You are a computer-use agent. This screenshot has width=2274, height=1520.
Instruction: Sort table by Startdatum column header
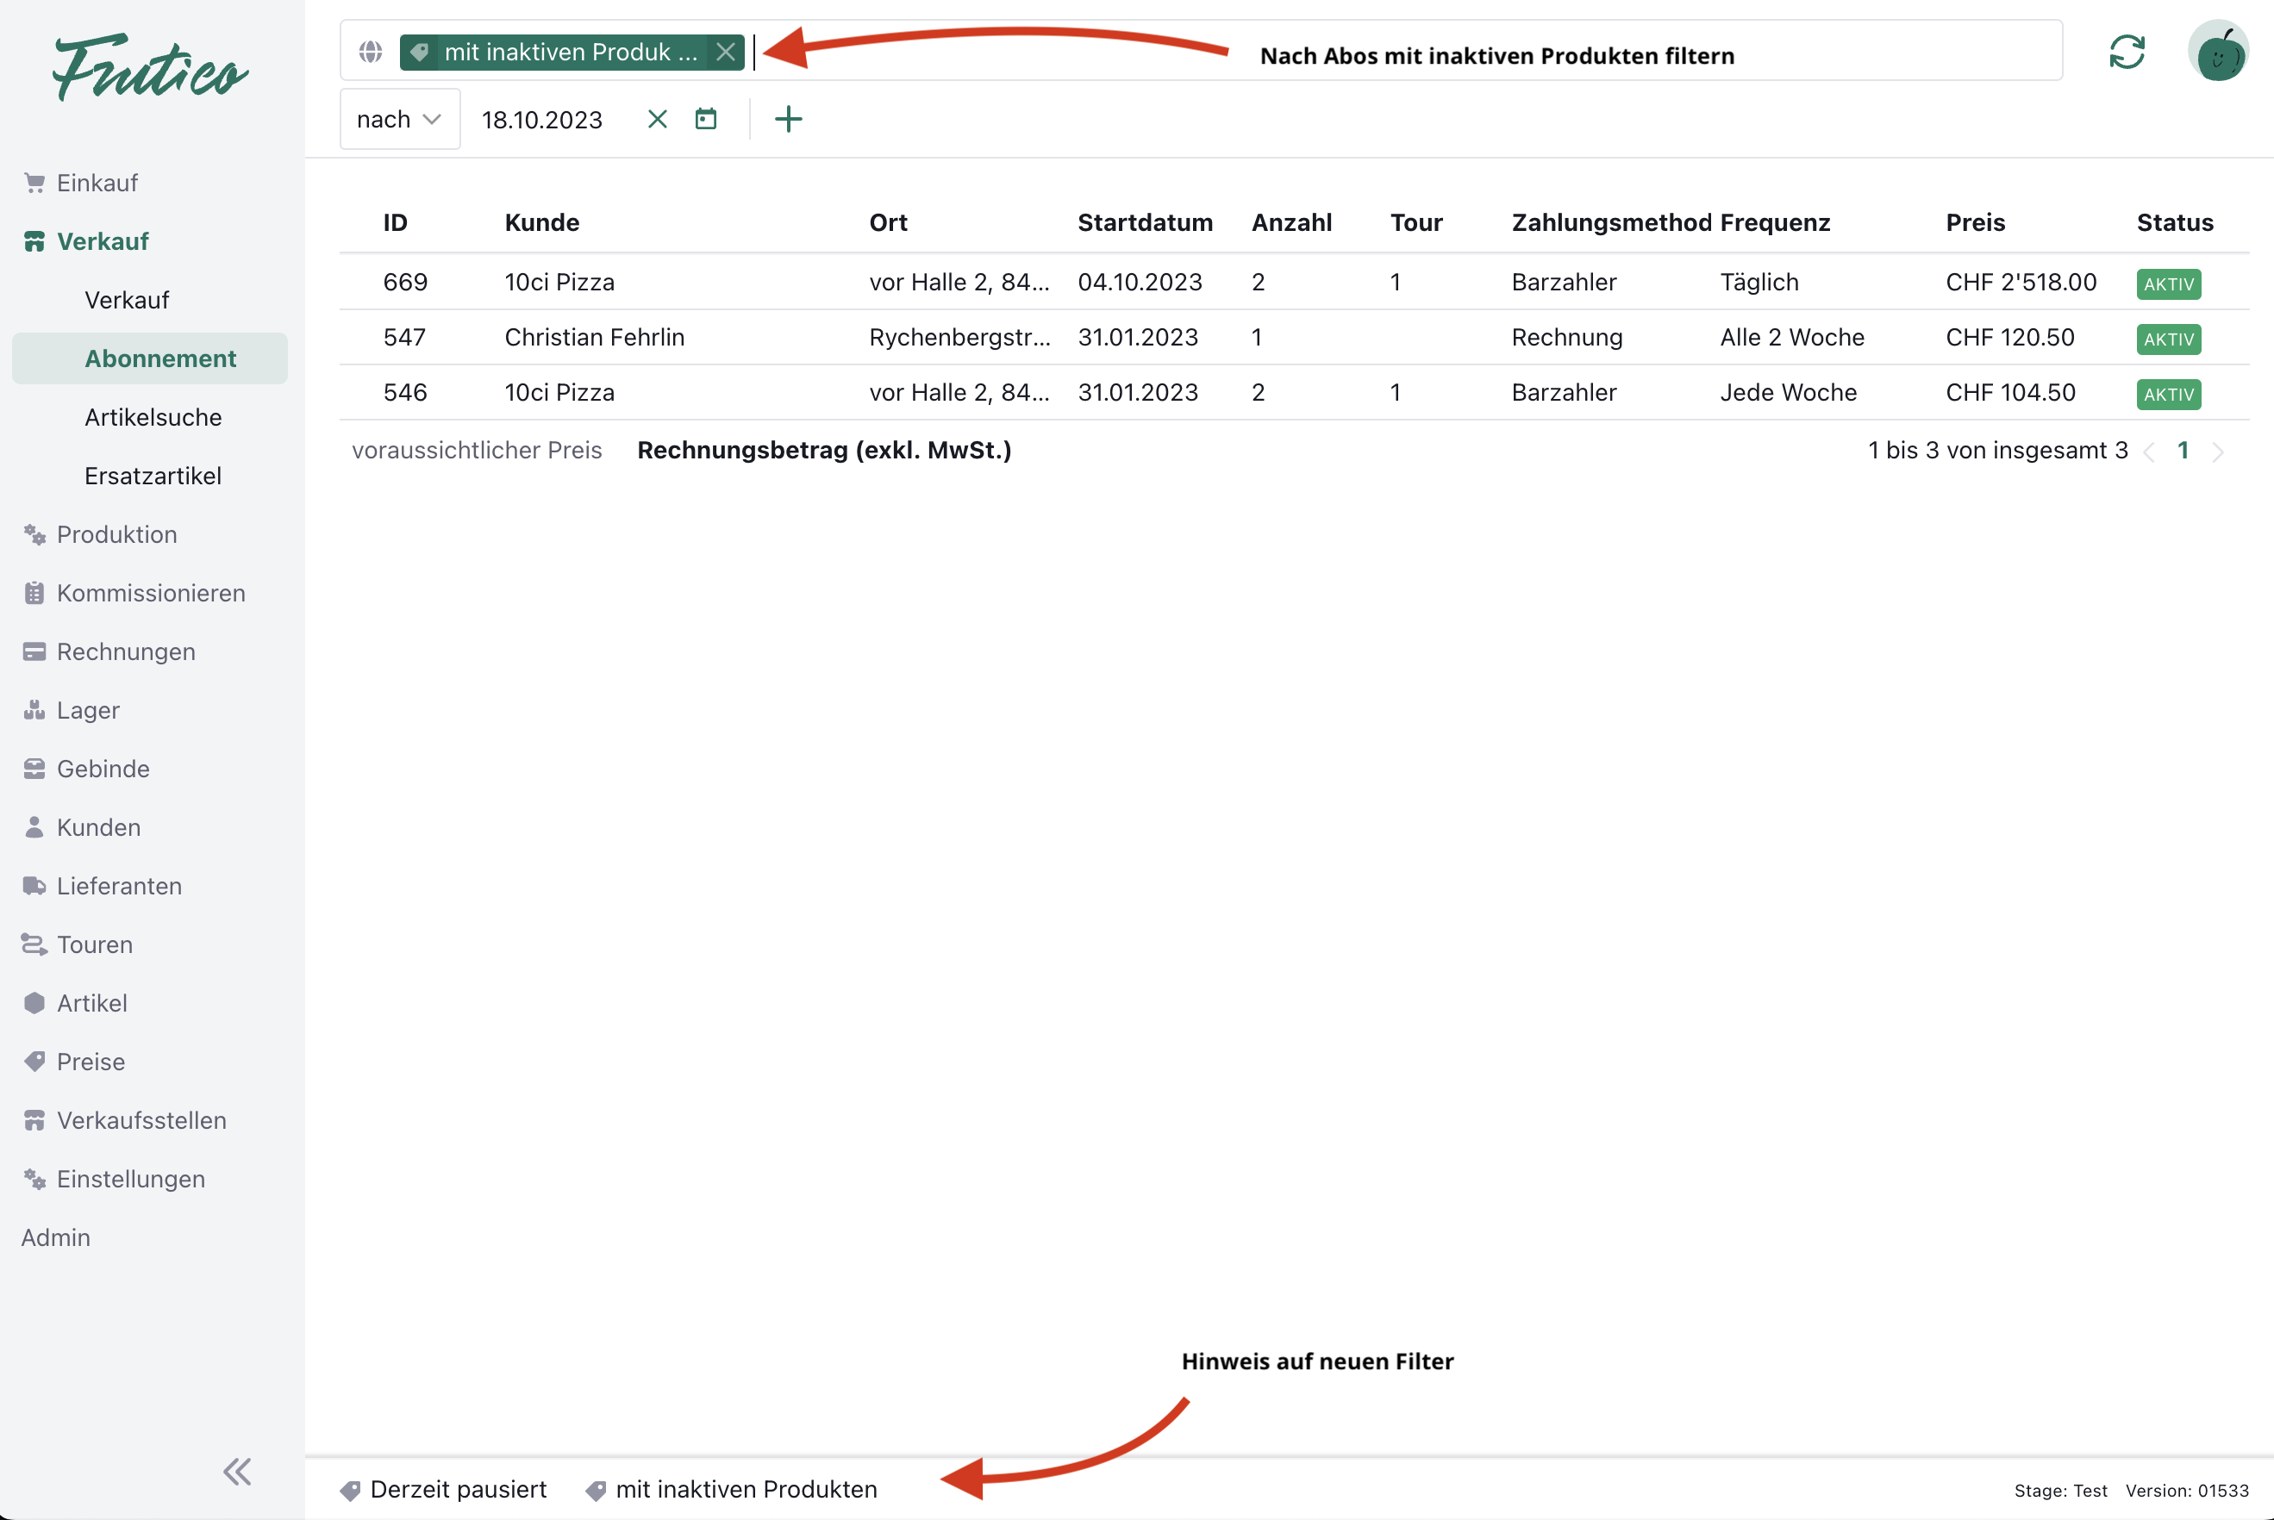tap(1144, 223)
